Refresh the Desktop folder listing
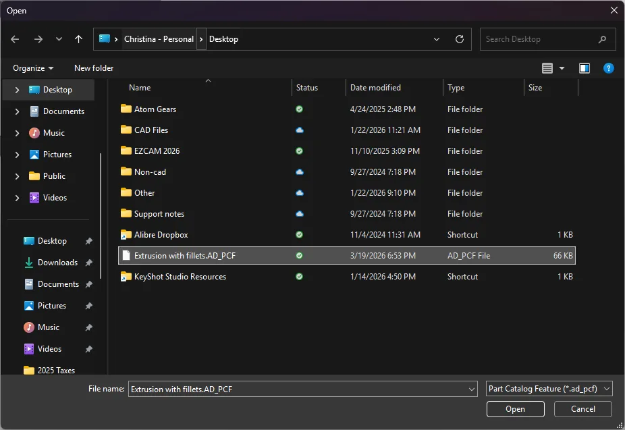The width and height of the screenshot is (625, 430). tap(460, 39)
